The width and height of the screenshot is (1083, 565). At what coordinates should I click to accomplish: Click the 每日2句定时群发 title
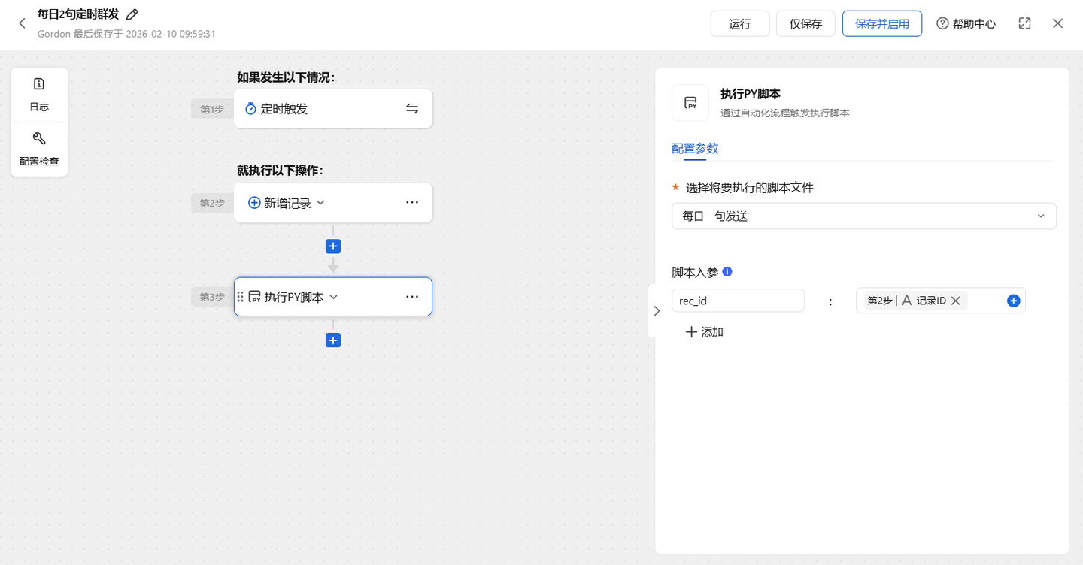point(78,14)
